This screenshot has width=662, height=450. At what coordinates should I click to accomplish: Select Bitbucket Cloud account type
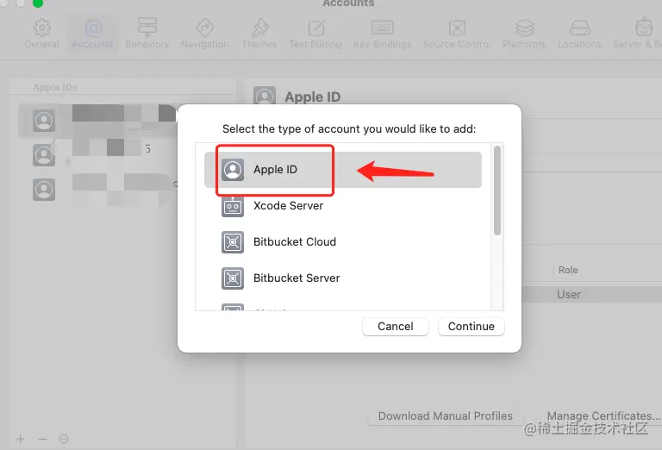(x=343, y=242)
